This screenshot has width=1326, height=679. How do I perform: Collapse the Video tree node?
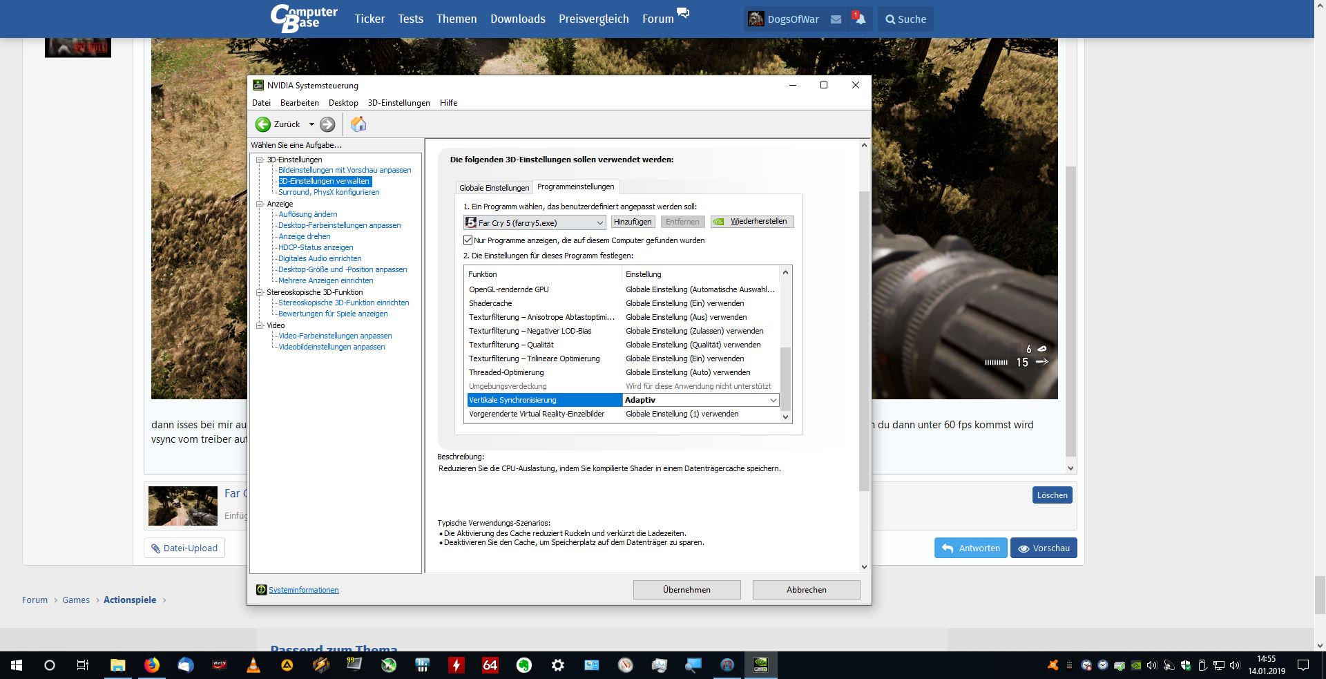[x=260, y=325]
